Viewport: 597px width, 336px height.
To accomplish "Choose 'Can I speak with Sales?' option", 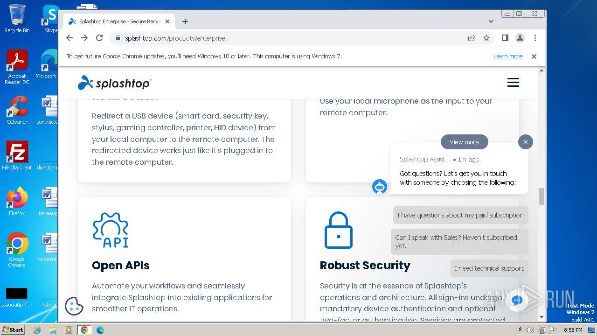I will (459, 242).
